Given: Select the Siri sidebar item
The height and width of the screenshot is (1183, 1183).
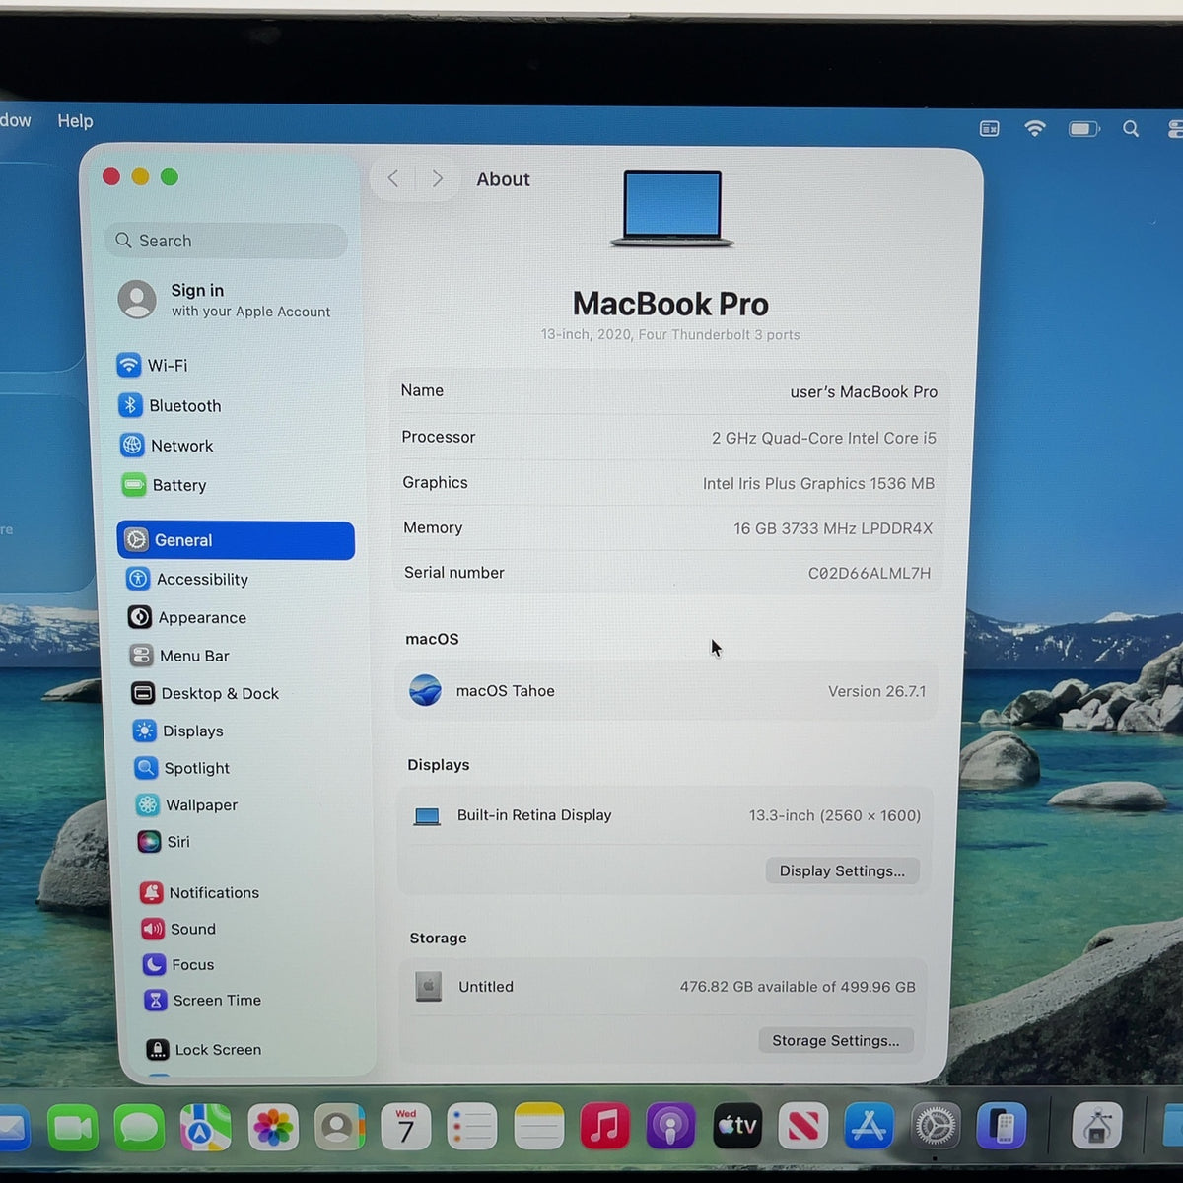Looking at the screenshot, I should [164, 841].
